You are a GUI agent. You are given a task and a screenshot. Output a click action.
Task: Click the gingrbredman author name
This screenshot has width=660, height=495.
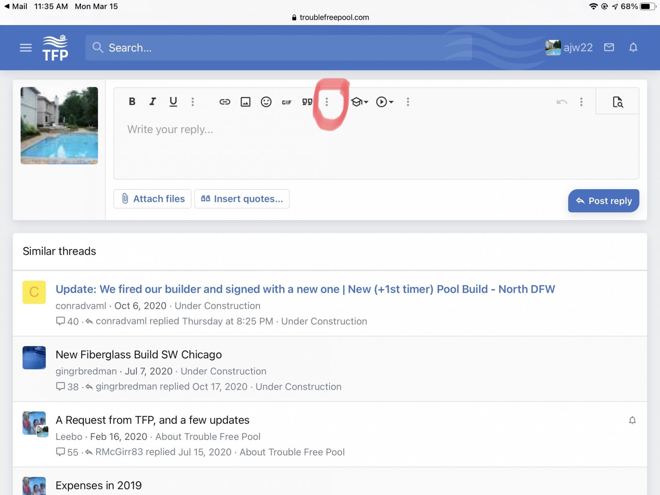tap(86, 371)
